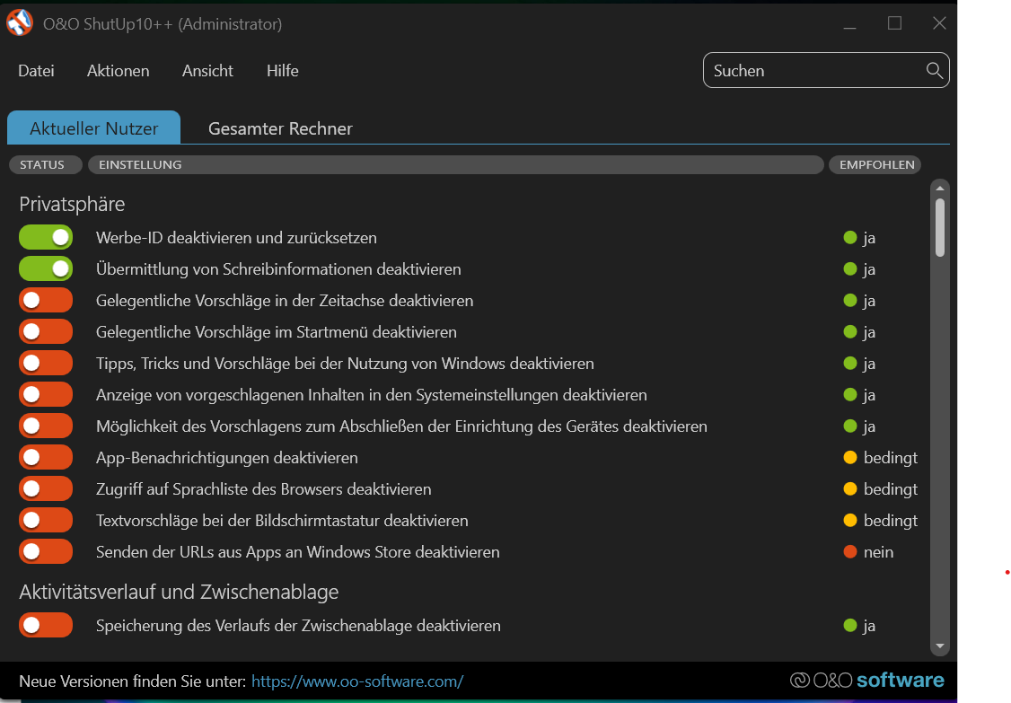
Task: Click text 'Zugriff auf Sprachliste des Browsers deaktivieren'
Action: (x=264, y=489)
